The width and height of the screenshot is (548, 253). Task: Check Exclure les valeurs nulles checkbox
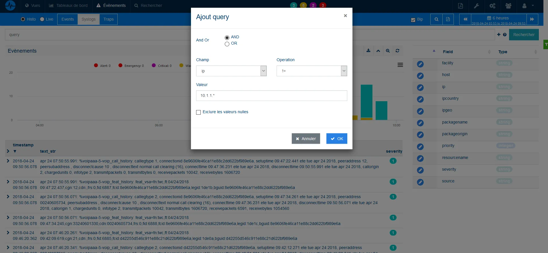click(x=198, y=112)
